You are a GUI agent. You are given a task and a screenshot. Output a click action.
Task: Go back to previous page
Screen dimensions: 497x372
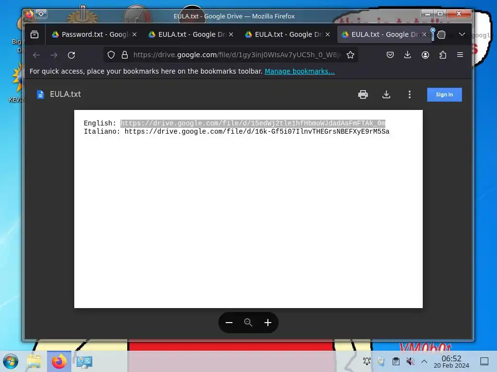point(36,55)
